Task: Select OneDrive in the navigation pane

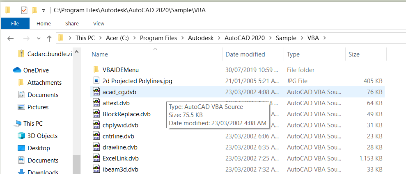Action: point(36,70)
